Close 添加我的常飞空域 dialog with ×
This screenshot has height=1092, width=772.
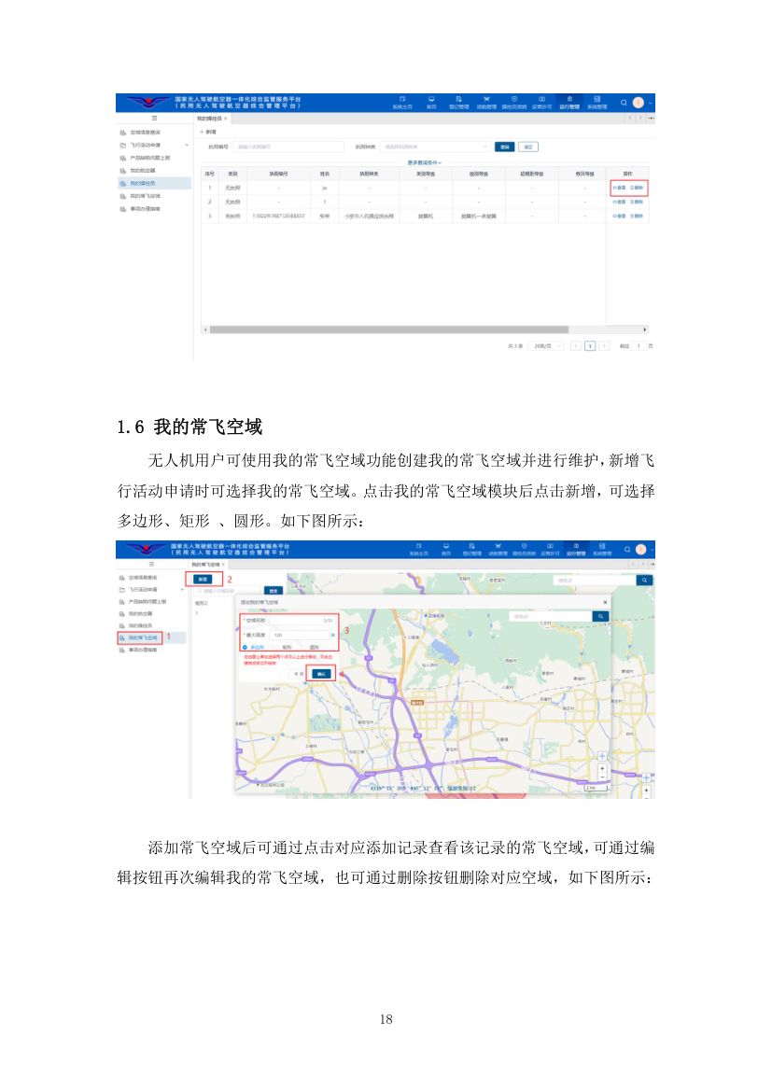tap(605, 602)
